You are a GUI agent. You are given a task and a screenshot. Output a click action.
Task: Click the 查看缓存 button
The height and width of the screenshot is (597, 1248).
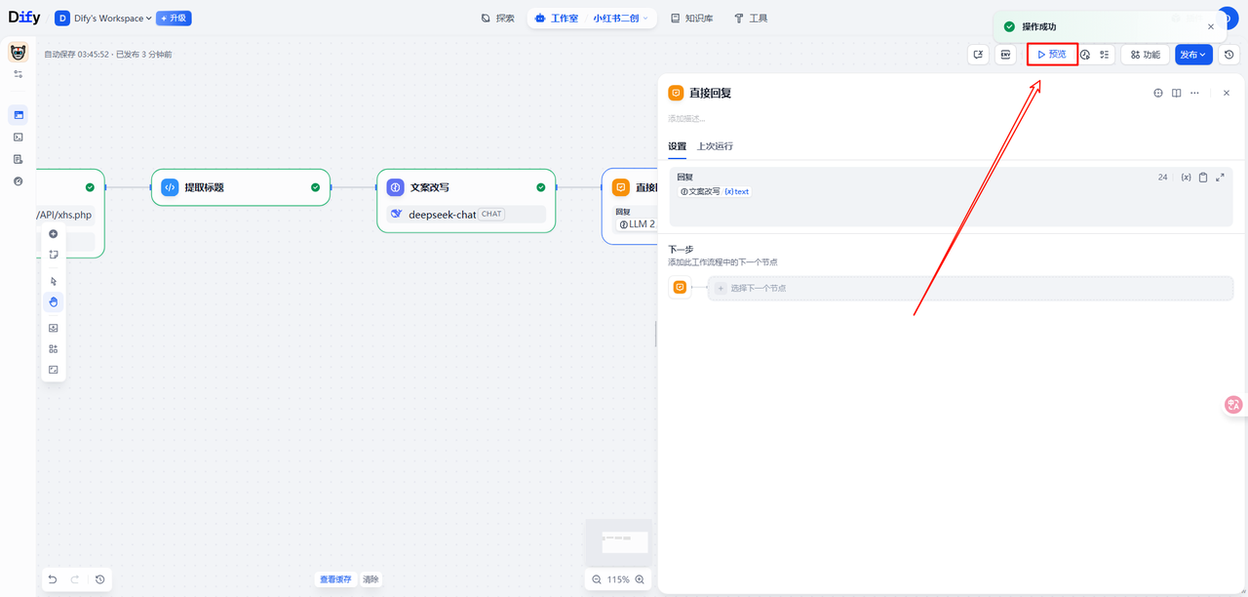[x=335, y=579]
